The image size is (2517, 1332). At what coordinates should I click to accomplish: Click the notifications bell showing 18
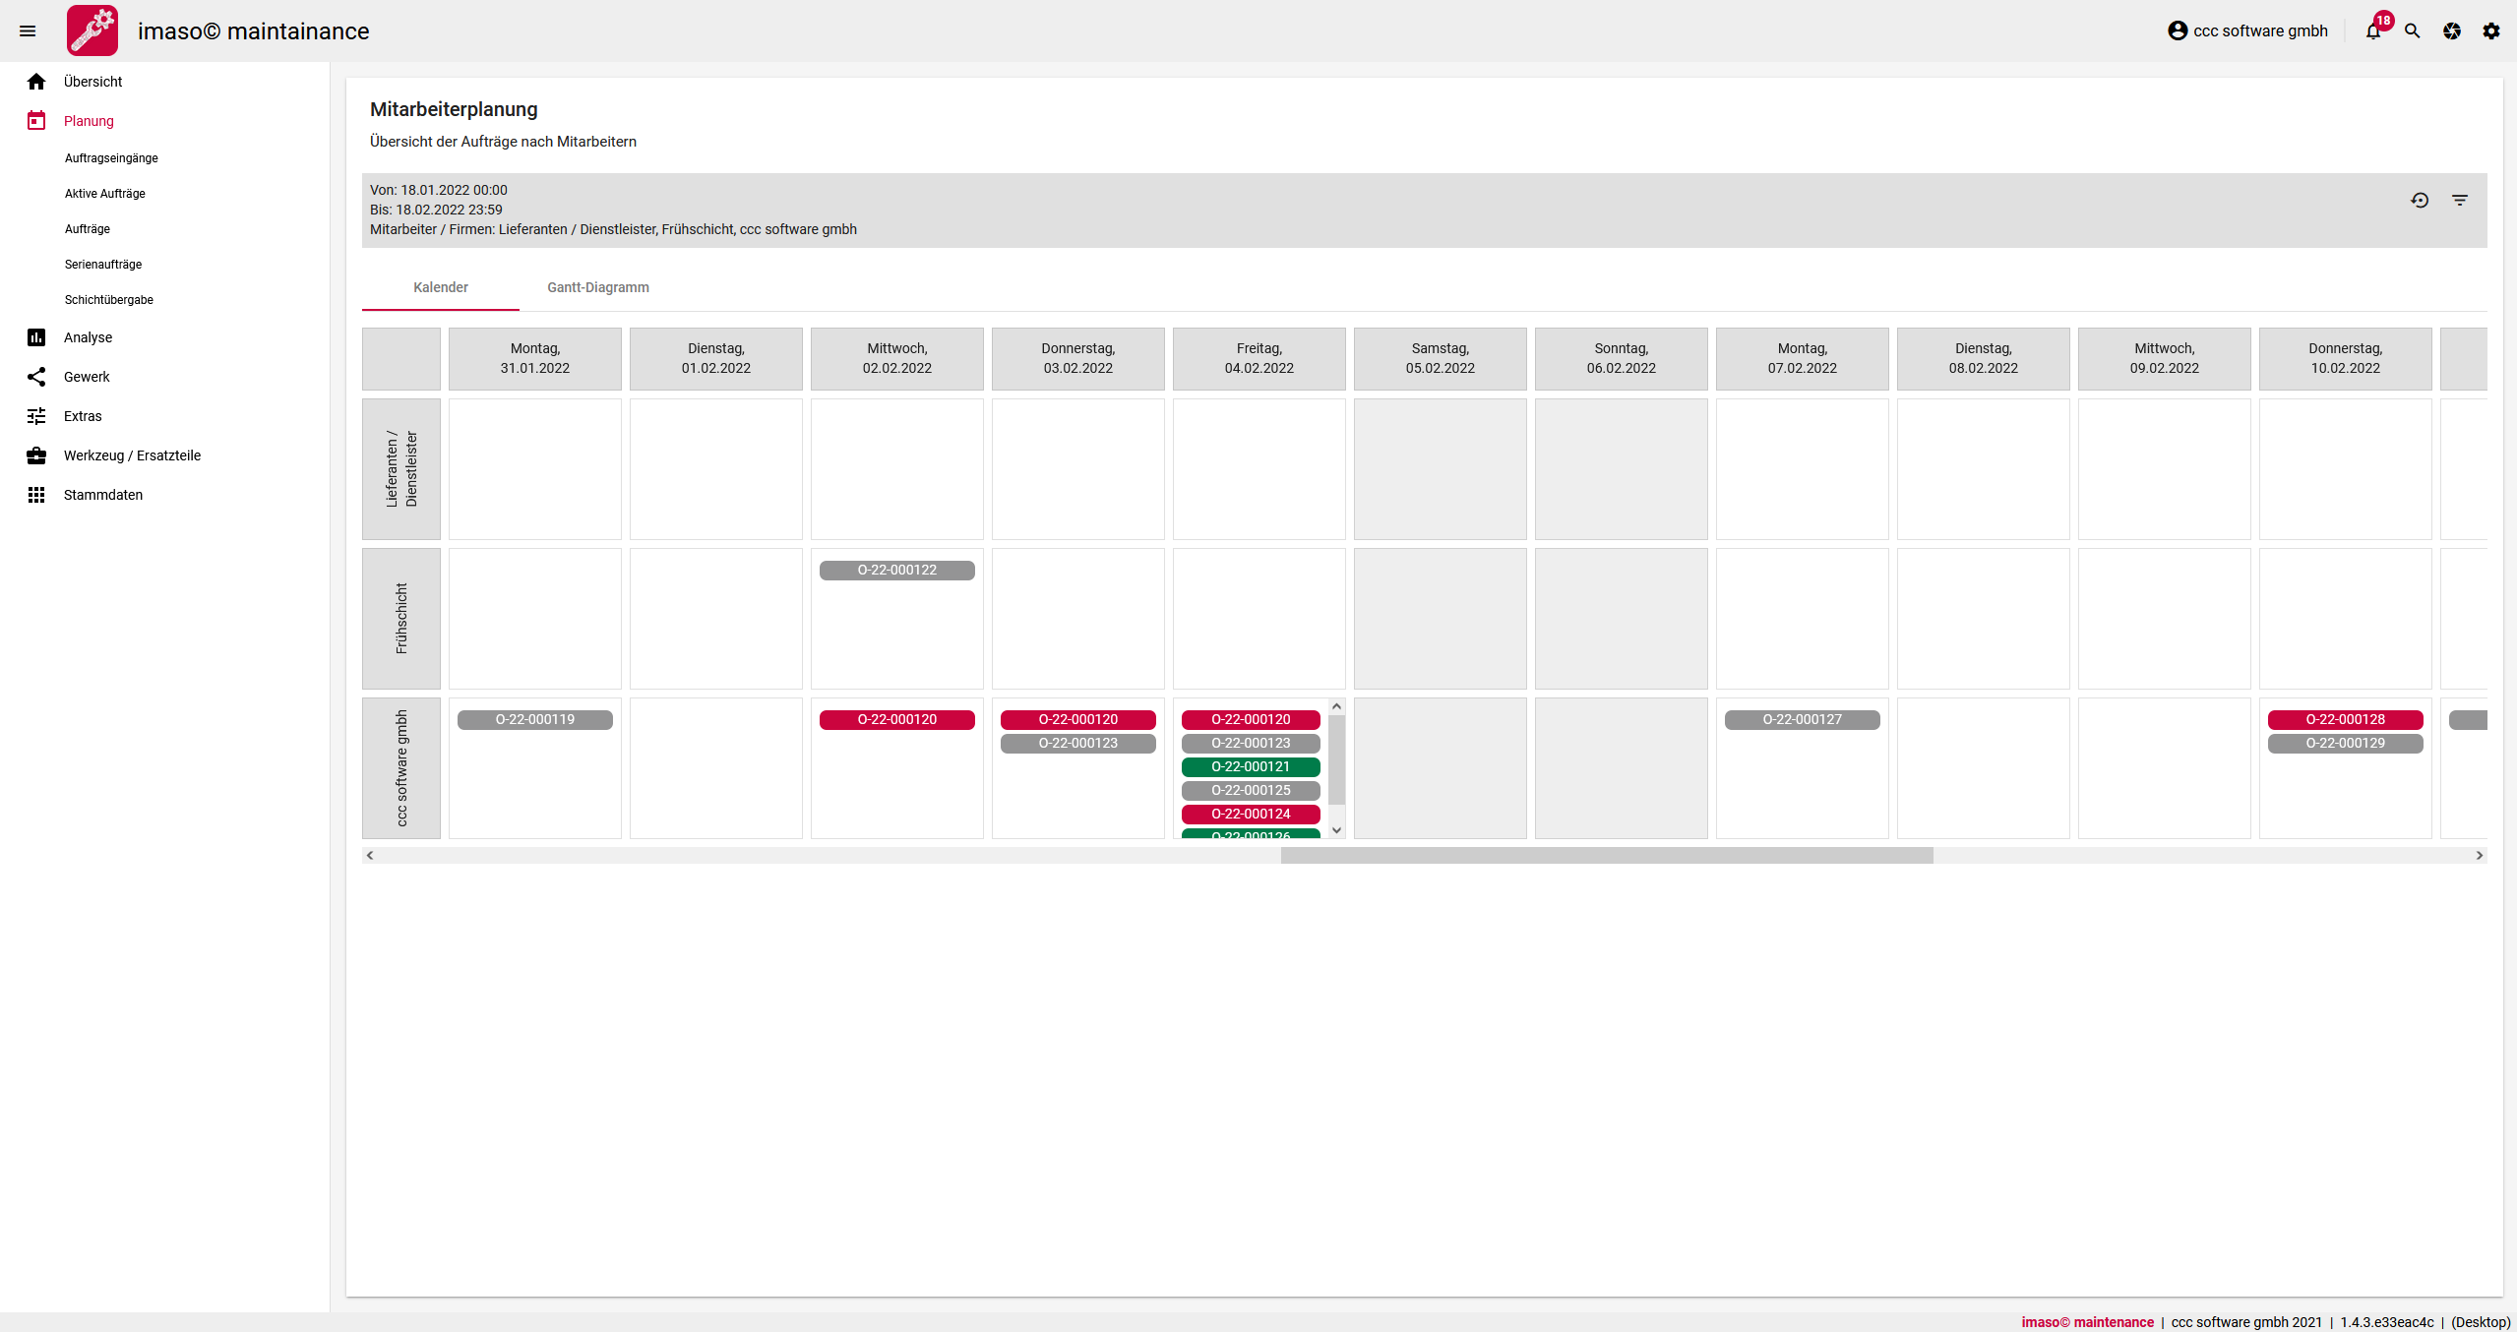coord(2372,30)
